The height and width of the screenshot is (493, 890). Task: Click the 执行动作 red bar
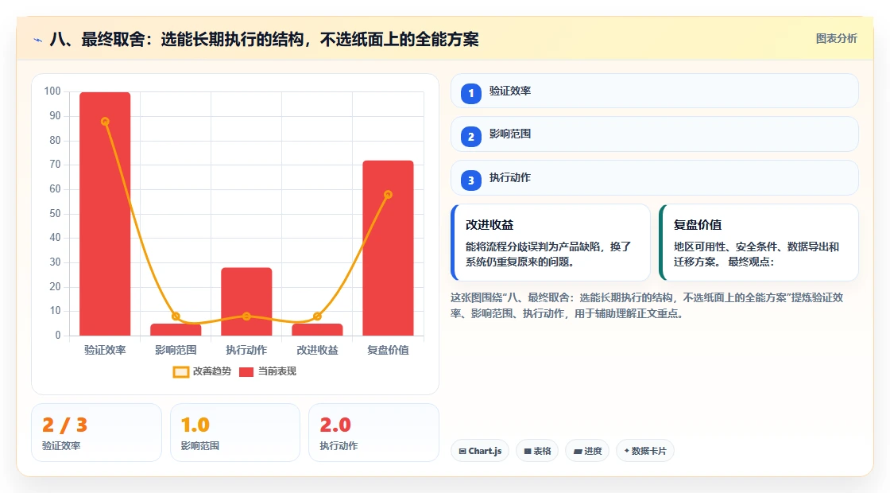pos(246,301)
